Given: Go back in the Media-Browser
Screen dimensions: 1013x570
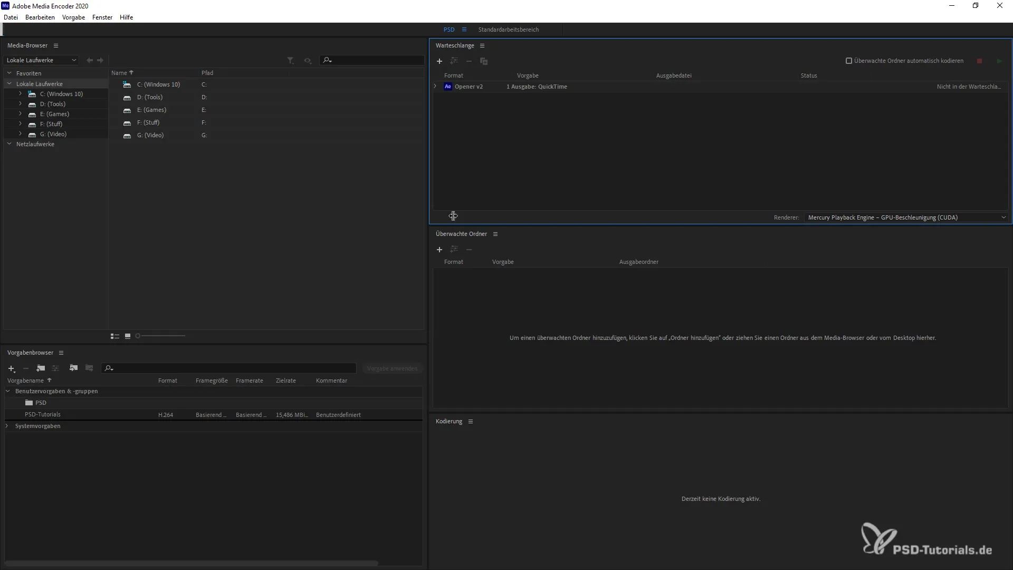Looking at the screenshot, I should tap(89, 60).
